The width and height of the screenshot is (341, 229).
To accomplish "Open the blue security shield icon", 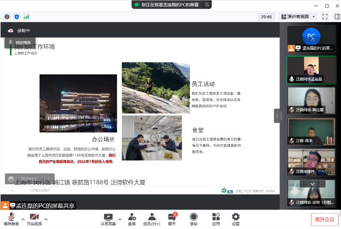I will pyautogui.click(x=17, y=17).
